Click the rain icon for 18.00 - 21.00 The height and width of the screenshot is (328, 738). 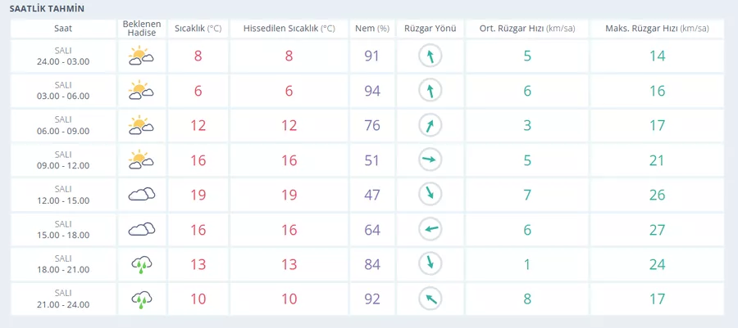142,265
